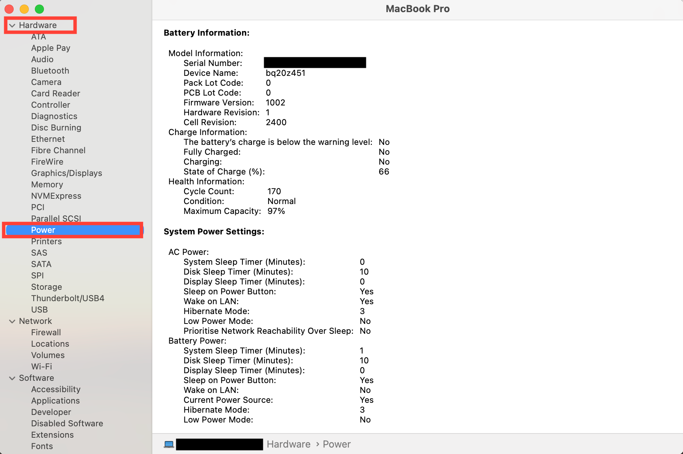Select USB in the sidebar
Screen dimensions: 683x454
(39, 310)
